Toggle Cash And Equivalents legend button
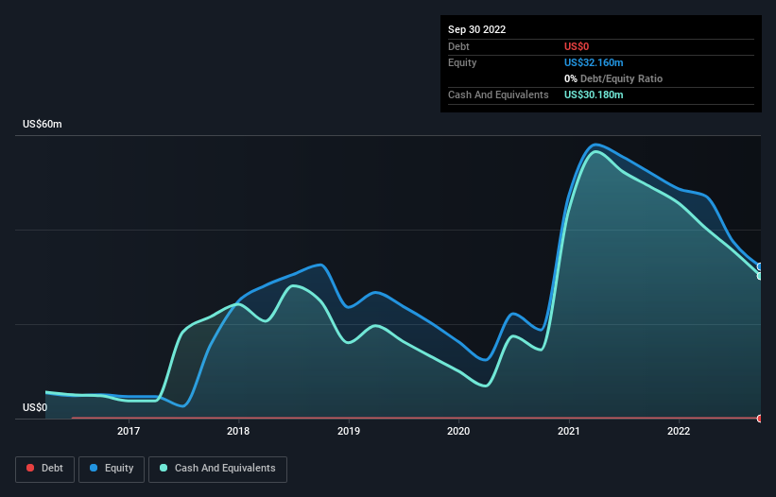This screenshot has height=497, width=776. coord(217,469)
